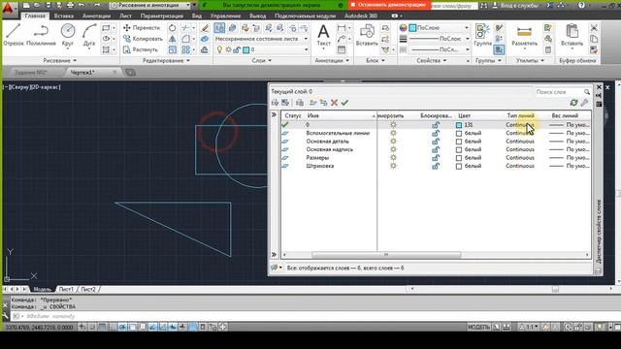Click the Растянуть (Stretch) tool
Image resolution: width=621 pixels, height=349 pixels.
(x=141, y=49)
